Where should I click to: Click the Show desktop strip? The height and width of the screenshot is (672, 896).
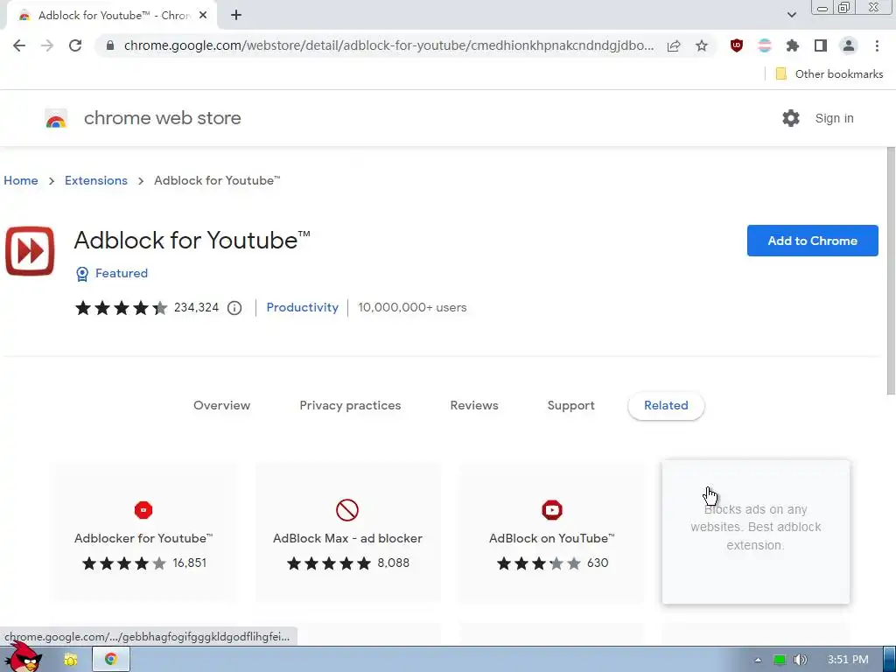(890, 660)
